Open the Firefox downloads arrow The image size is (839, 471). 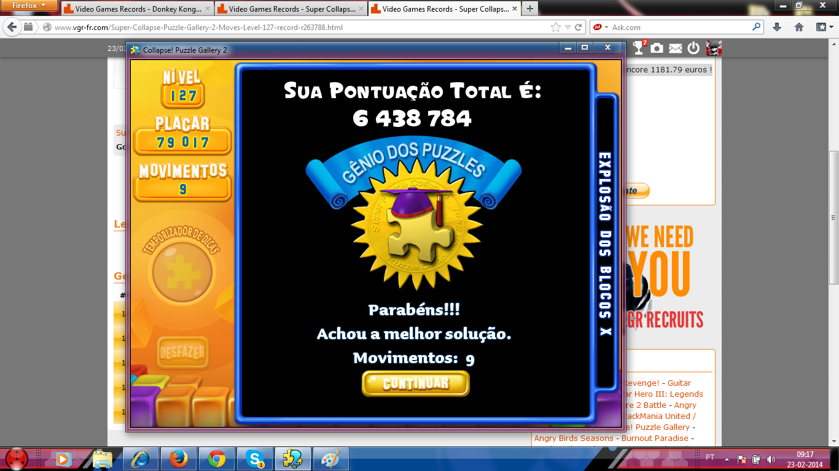click(x=777, y=27)
